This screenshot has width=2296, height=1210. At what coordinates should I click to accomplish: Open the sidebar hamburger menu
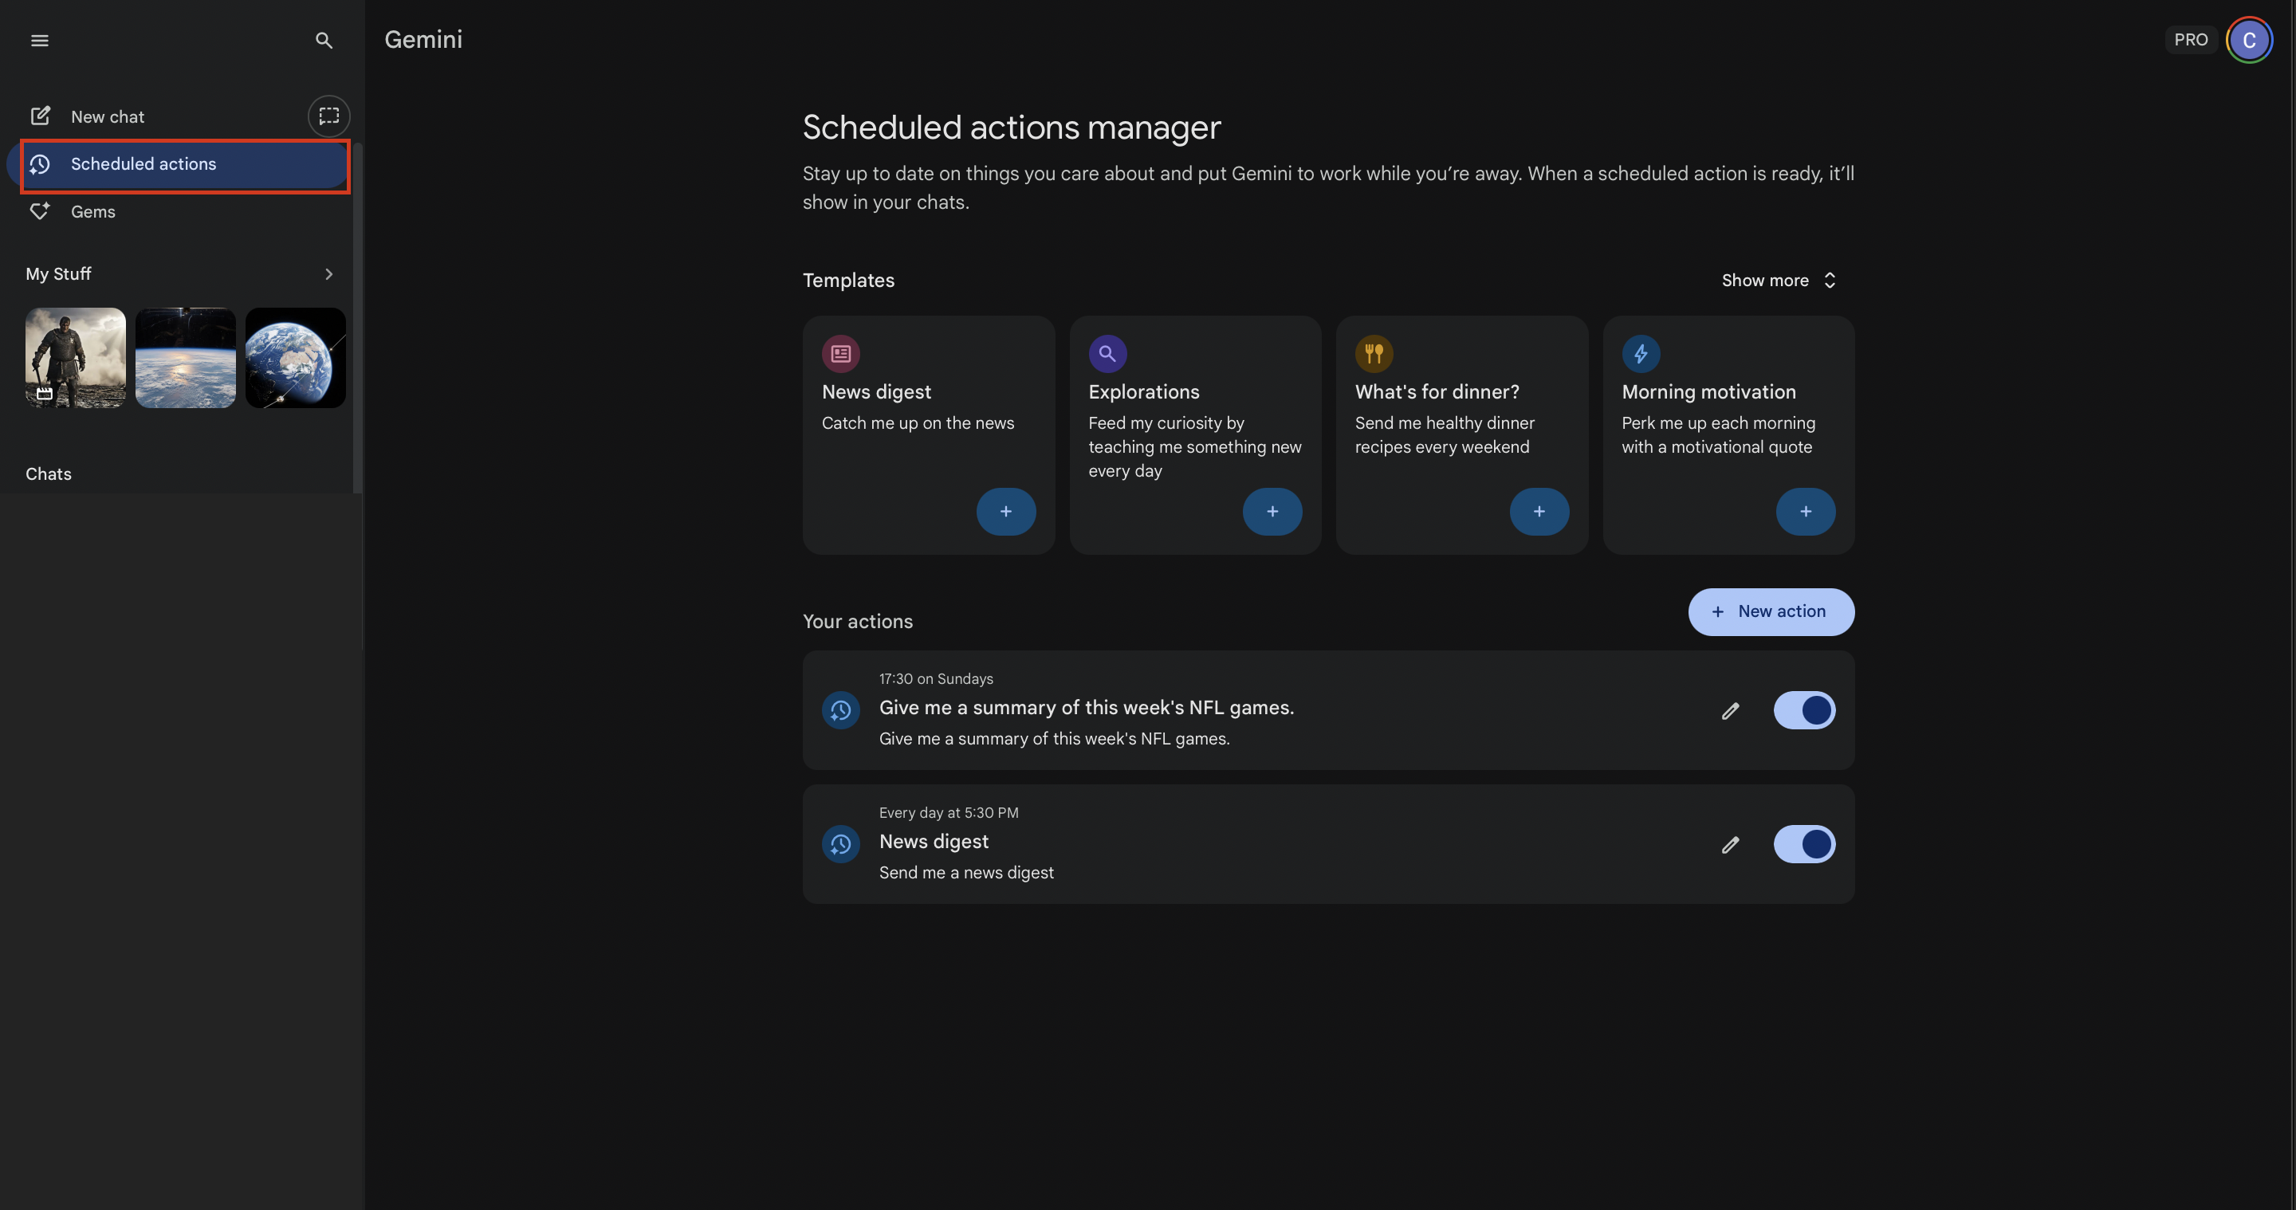point(39,39)
